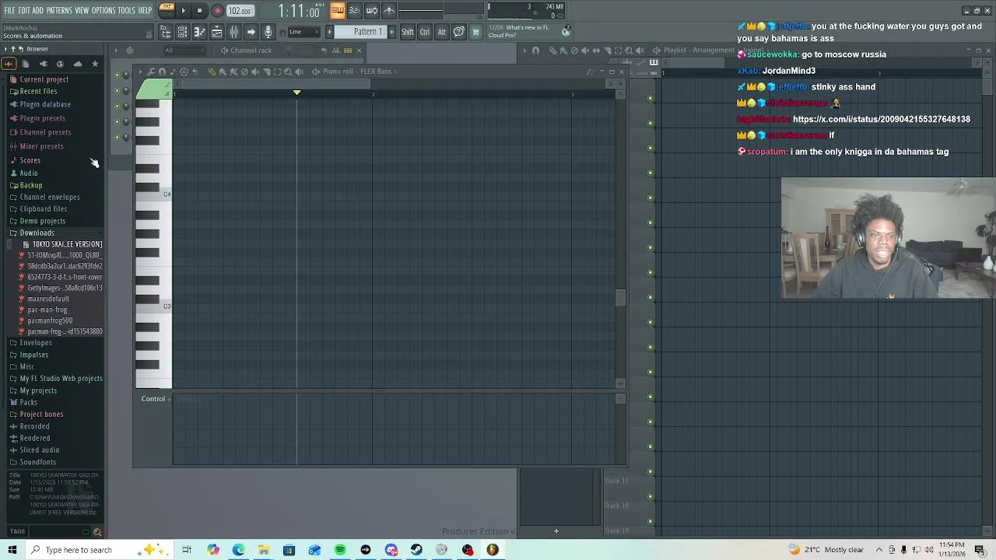
Task: Select the maxresdefault file in Downloads
Action: pos(48,299)
